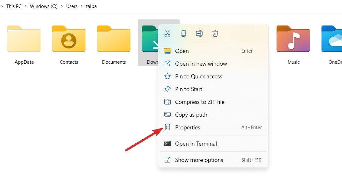Click the Contacts folder name label
342x196 pixels.
[x=69, y=62]
